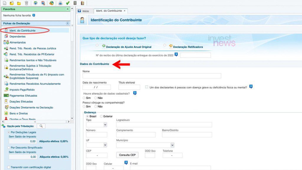Click the printer toolbar icon
The width and height of the screenshot is (302, 170).
pyautogui.click(x=60, y=3)
